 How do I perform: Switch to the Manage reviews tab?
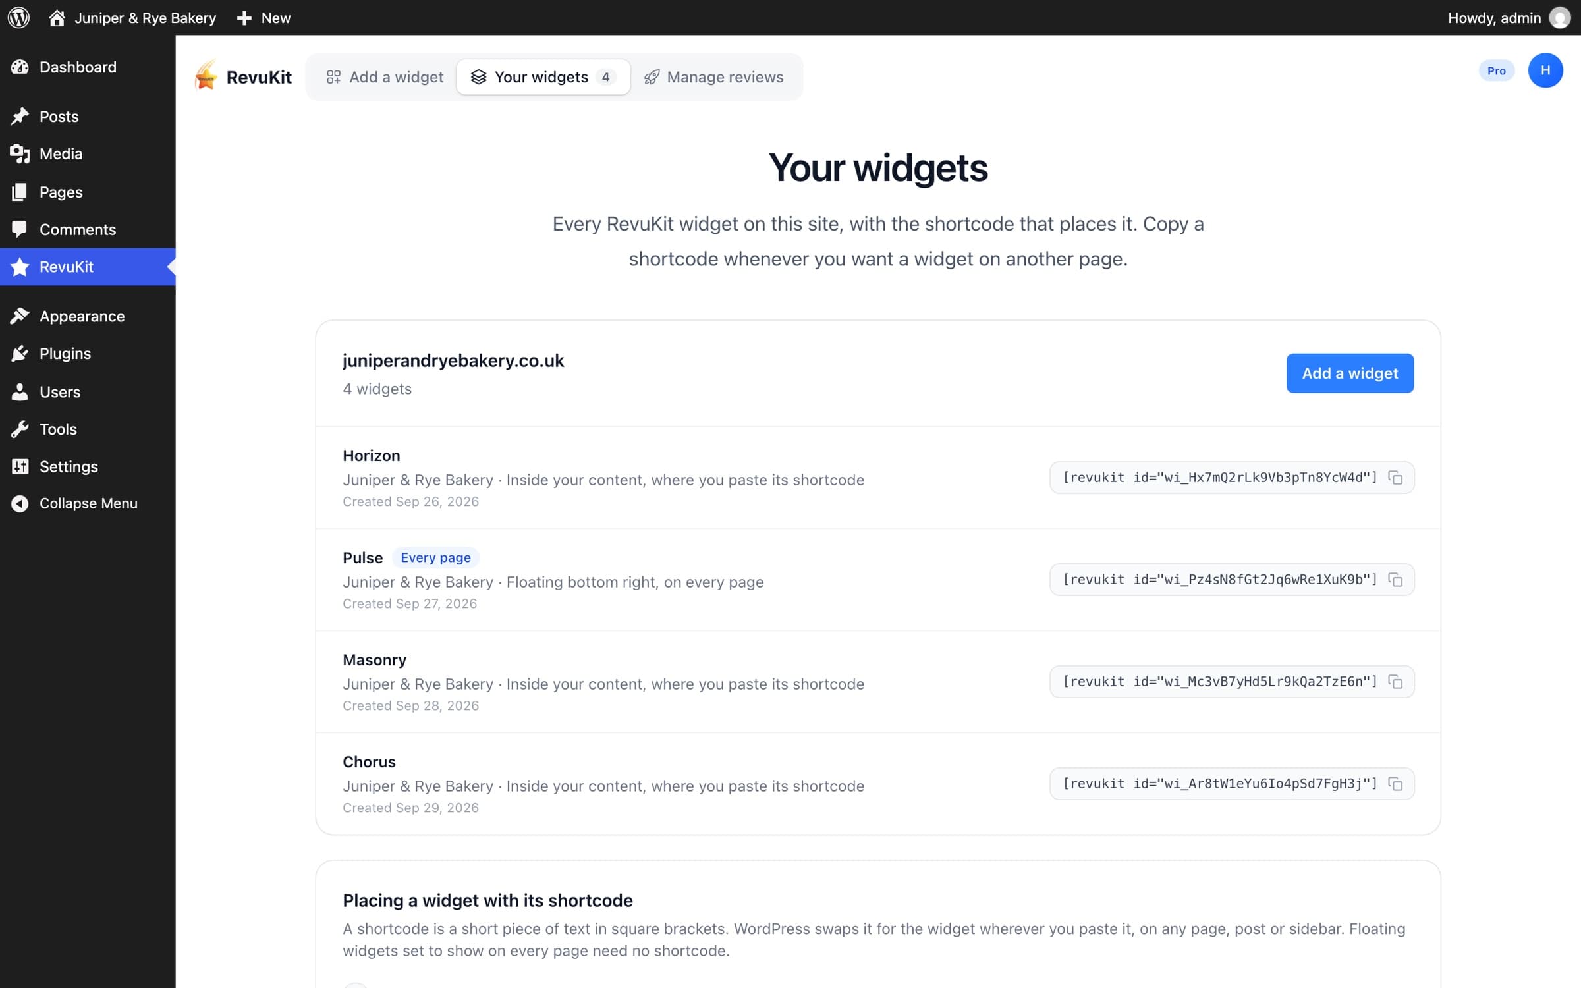714,77
